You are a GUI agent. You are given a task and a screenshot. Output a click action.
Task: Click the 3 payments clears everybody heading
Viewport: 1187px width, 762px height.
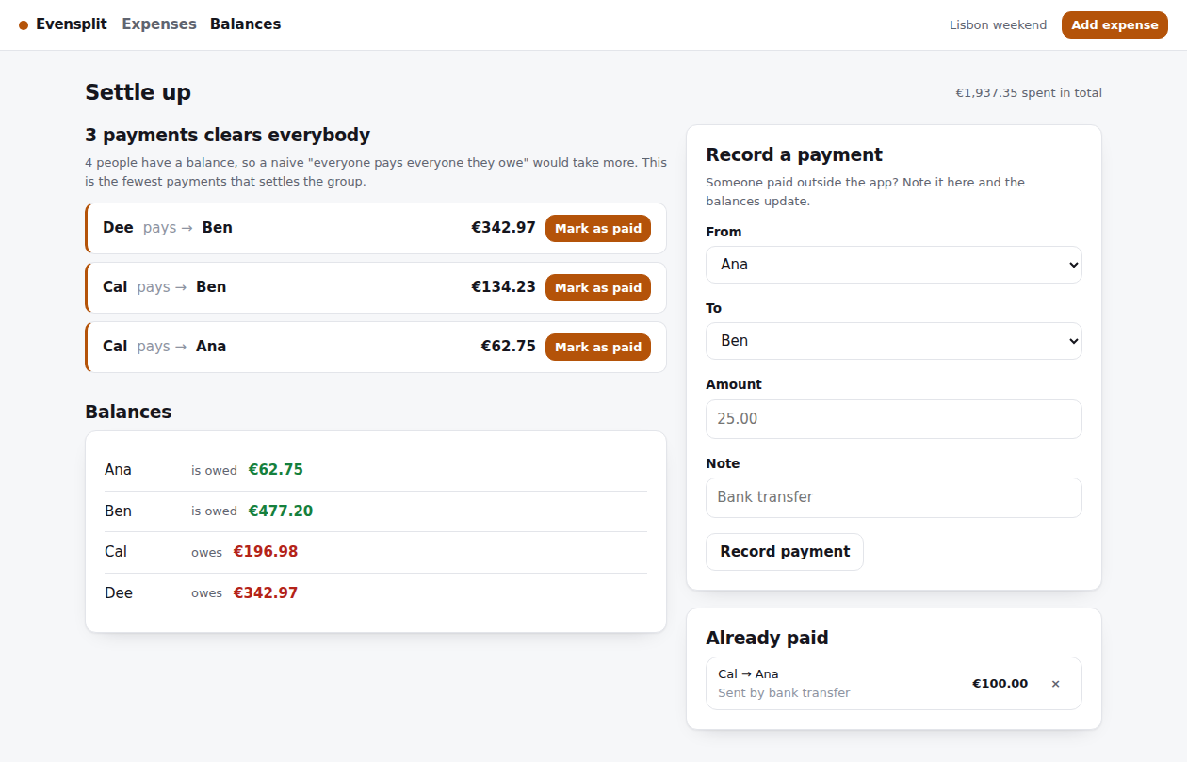227,135
